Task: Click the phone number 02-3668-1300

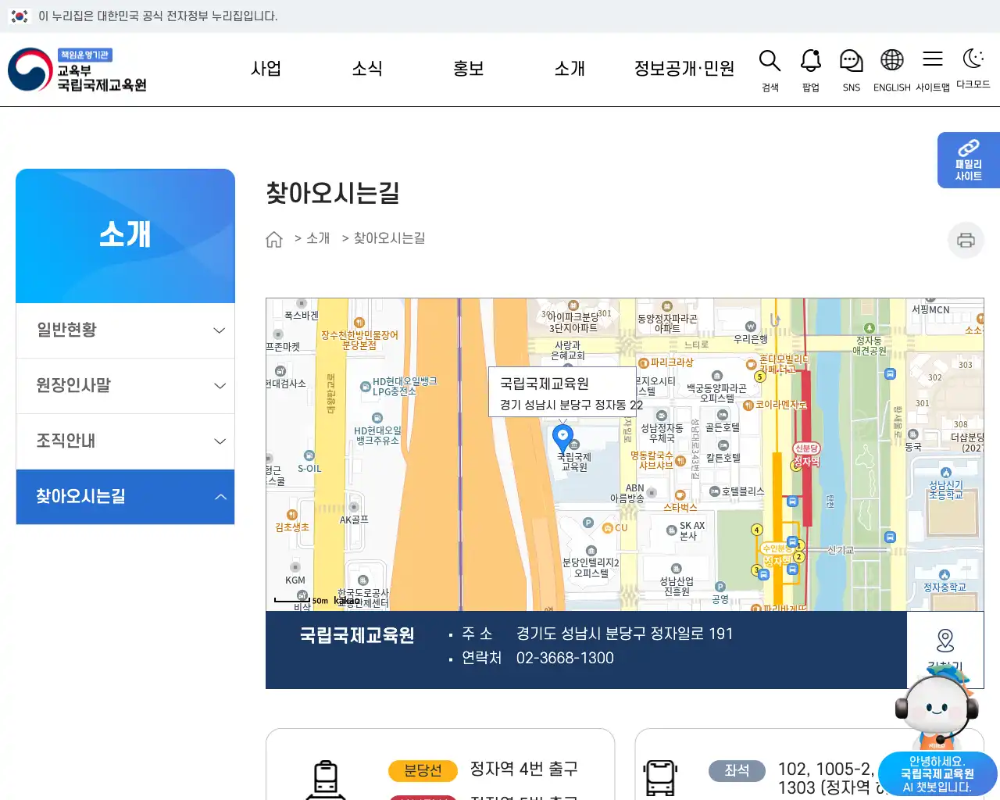Action: click(x=565, y=659)
